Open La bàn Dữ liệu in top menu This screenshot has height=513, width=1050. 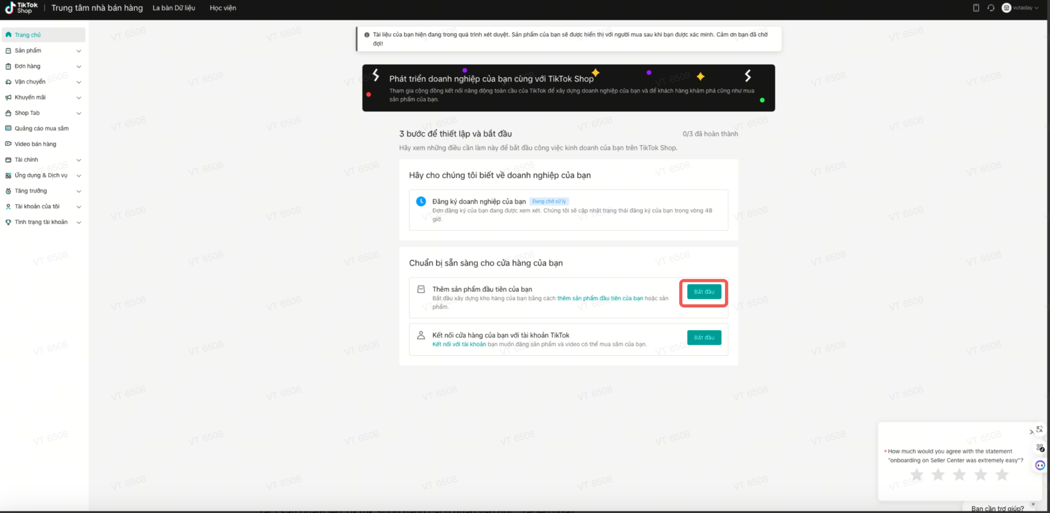point(174,8)
